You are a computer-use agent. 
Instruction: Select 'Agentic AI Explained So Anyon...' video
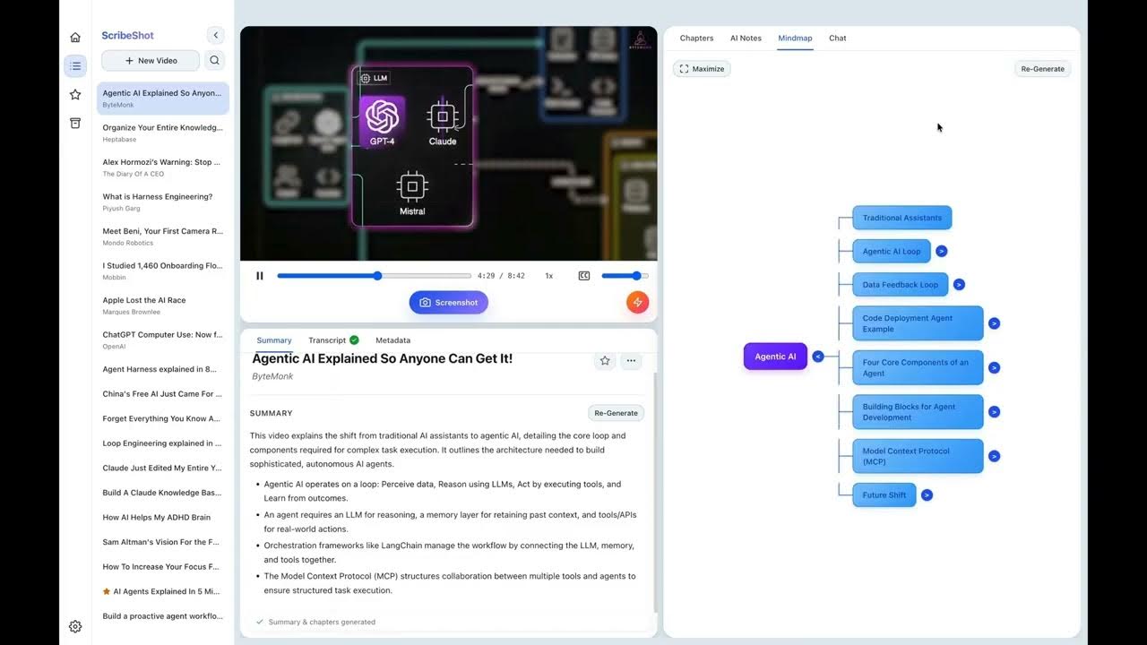click(x=163, y=99)
